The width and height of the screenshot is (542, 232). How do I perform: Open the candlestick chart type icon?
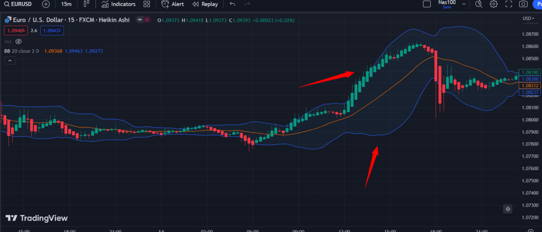click(86, 4)
